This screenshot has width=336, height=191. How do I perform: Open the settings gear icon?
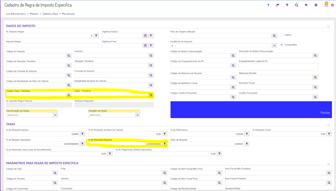tap(316, 5)
